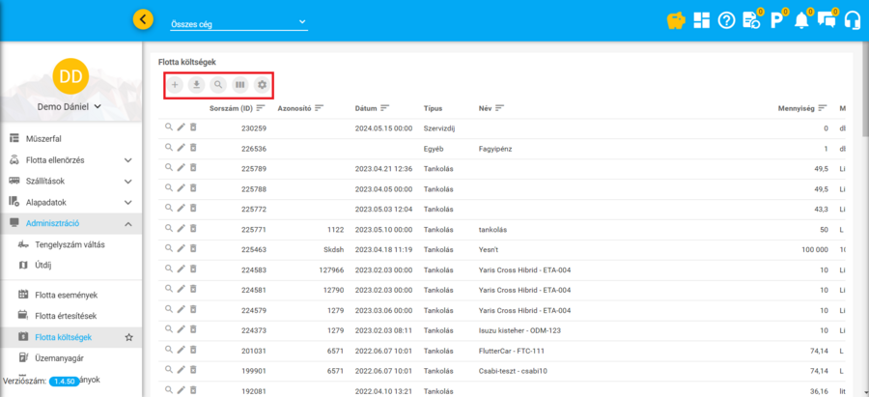Click the add new cost plus icon

click(175, 85)
